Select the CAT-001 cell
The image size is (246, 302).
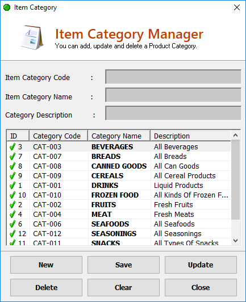[47, 186]
